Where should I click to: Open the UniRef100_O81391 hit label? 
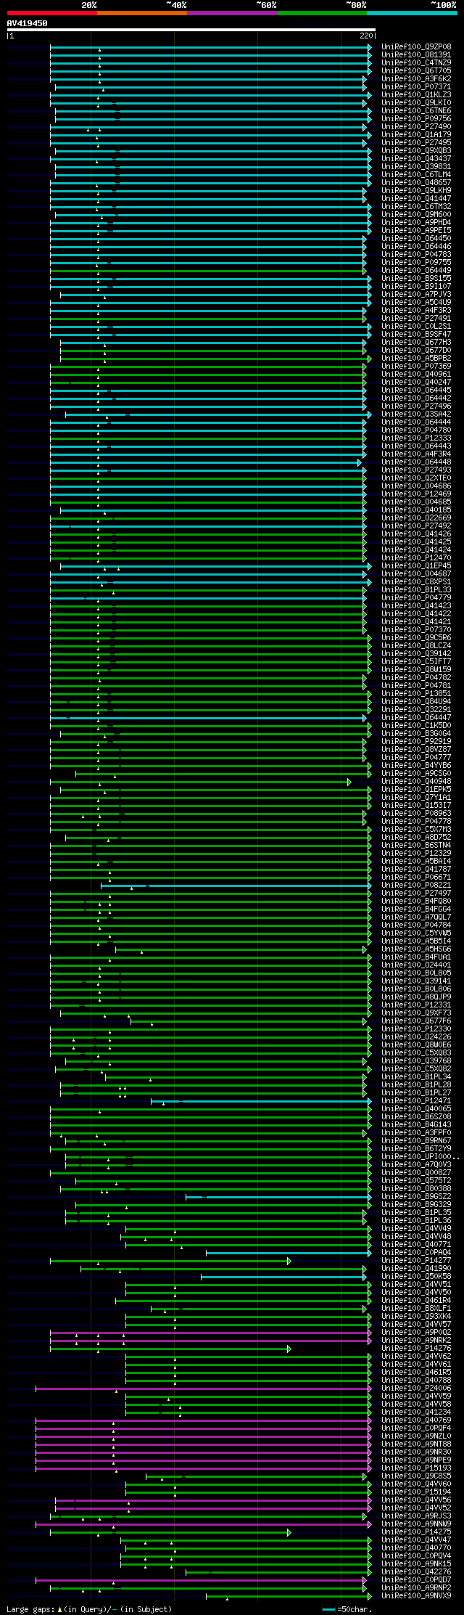click(x=416, y=55)
